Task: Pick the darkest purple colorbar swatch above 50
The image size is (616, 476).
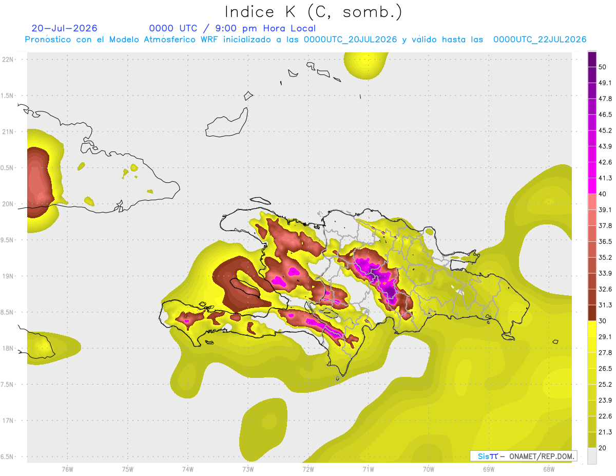Action: 592,60
